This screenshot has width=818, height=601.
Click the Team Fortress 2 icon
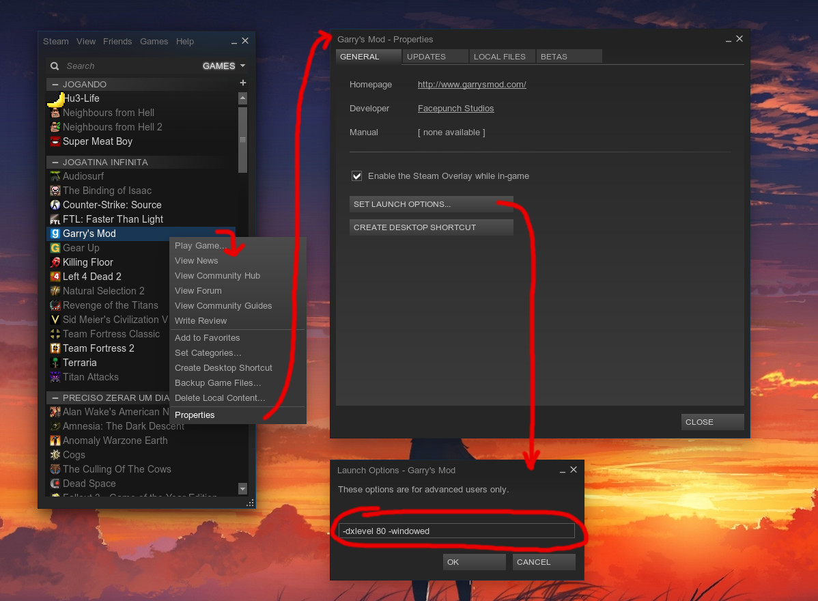tap(55, 348)
